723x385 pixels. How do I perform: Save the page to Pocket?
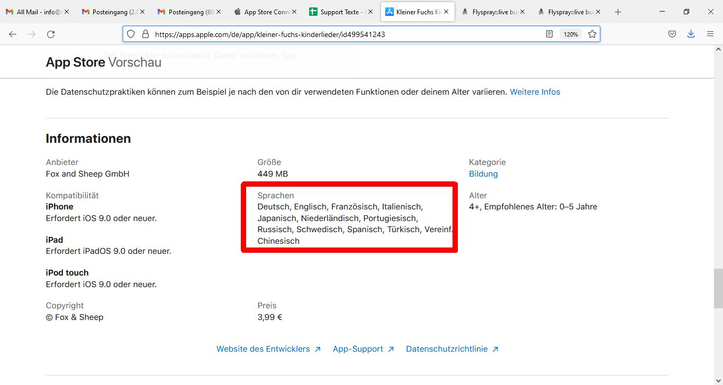(672, 34)
